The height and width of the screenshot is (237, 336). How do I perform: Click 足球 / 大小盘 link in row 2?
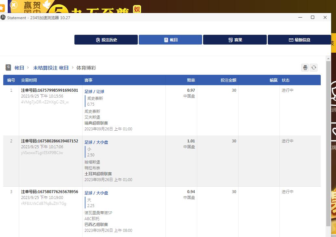(96, 142)
